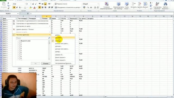Choose 'между...' filter option
The image size is (174, 98).
click(63, 52)
